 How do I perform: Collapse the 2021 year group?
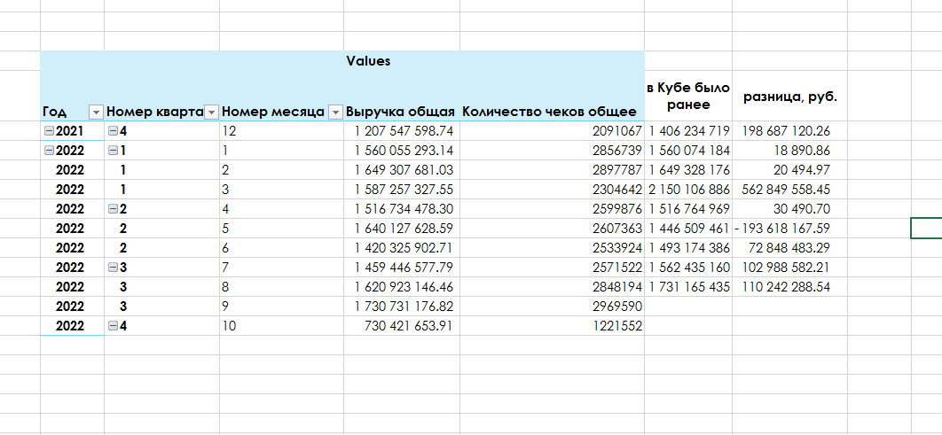pyautogui.click(x=50, y=131)
